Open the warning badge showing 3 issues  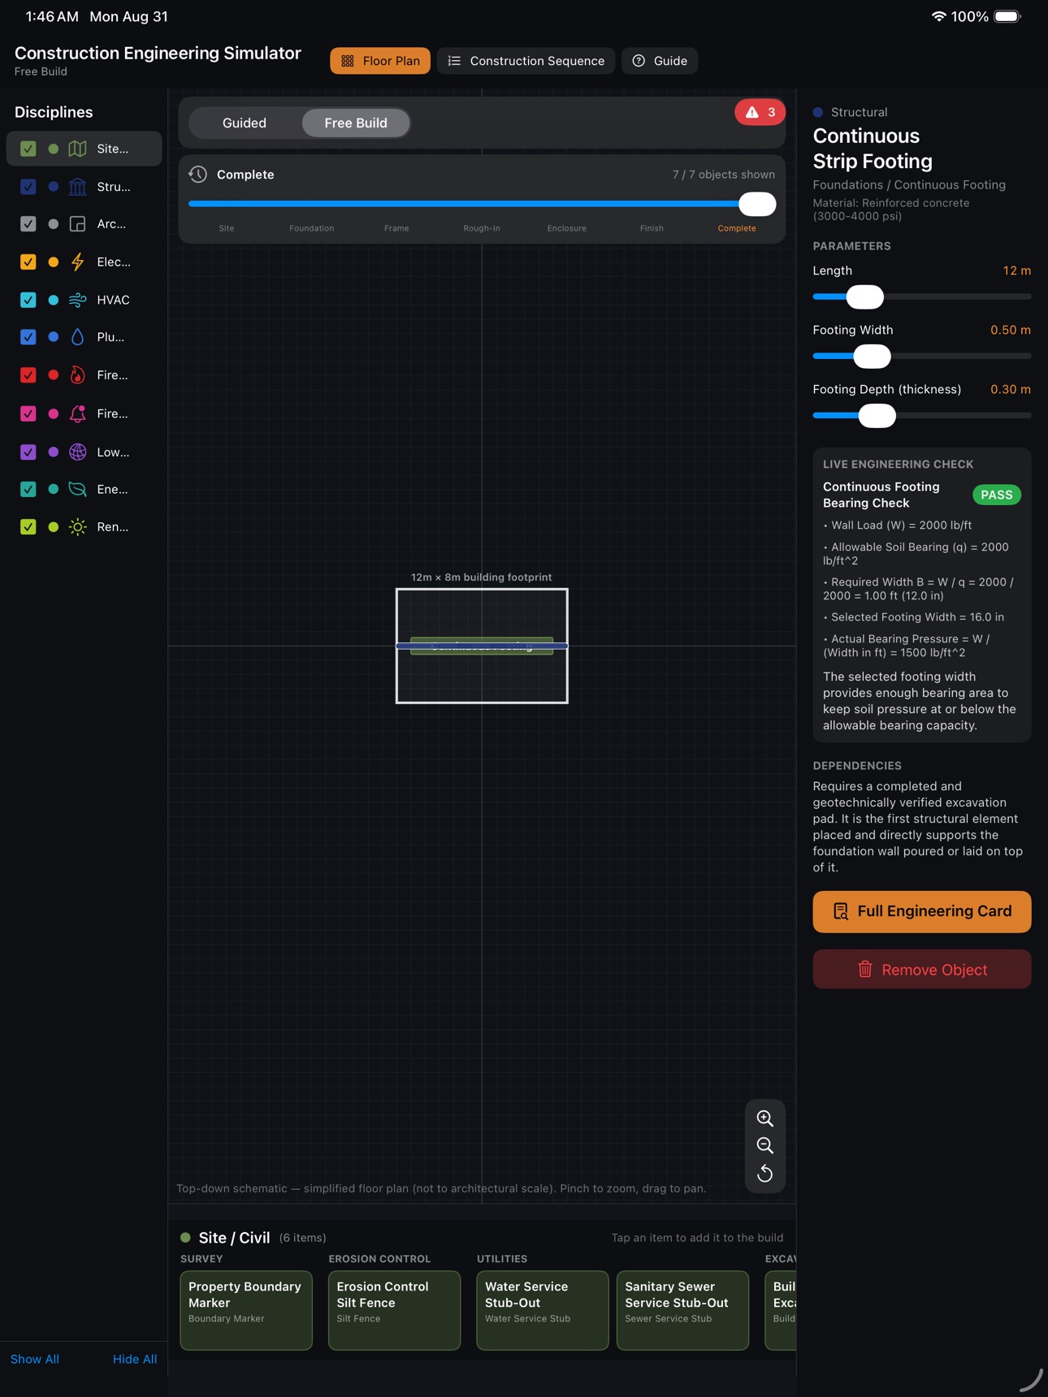760,112
